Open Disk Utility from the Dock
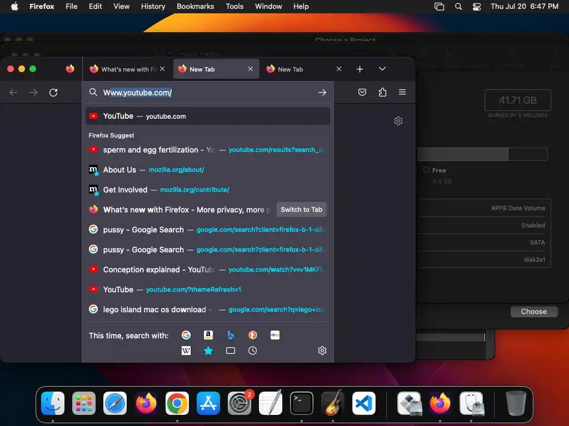This screenshot has width=569, height=426. (471, 403)
